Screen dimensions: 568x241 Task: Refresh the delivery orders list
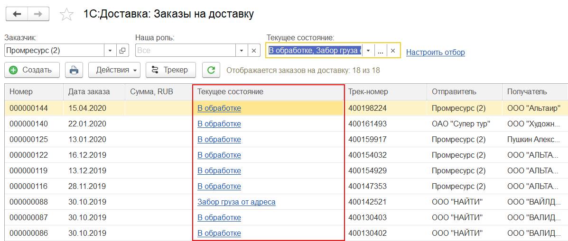click(211, 70)
